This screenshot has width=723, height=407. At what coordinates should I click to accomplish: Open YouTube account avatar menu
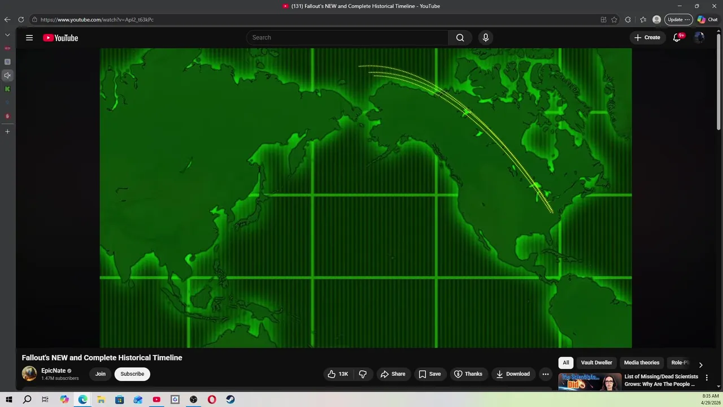point(699,38)
